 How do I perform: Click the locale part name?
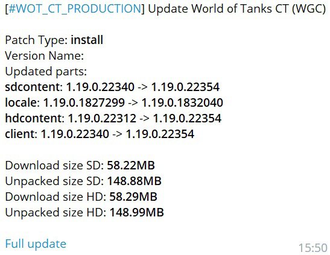tap(22, 102)
